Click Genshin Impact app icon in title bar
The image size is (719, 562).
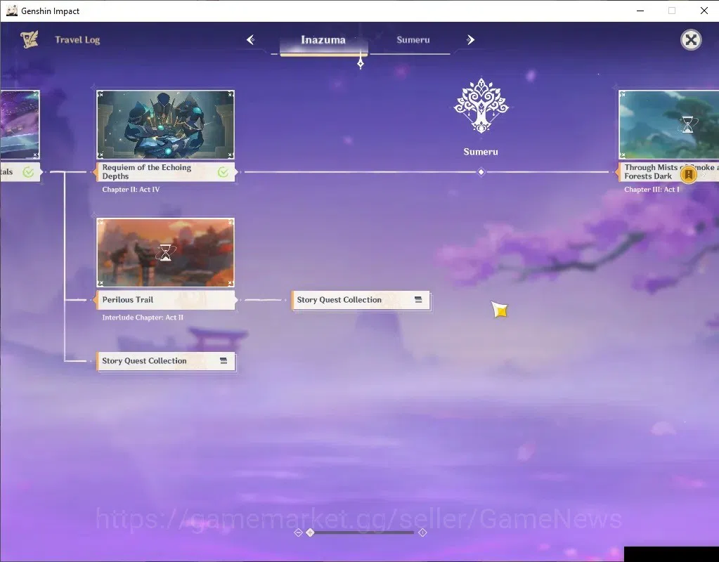point(12,11)
